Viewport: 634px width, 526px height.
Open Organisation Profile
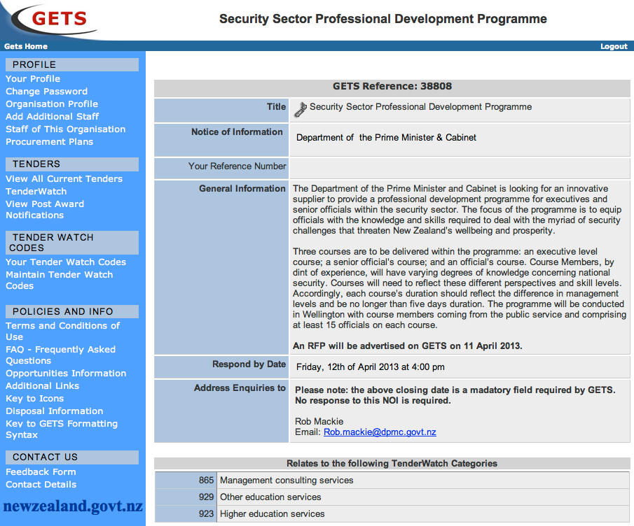pos(52,104)
